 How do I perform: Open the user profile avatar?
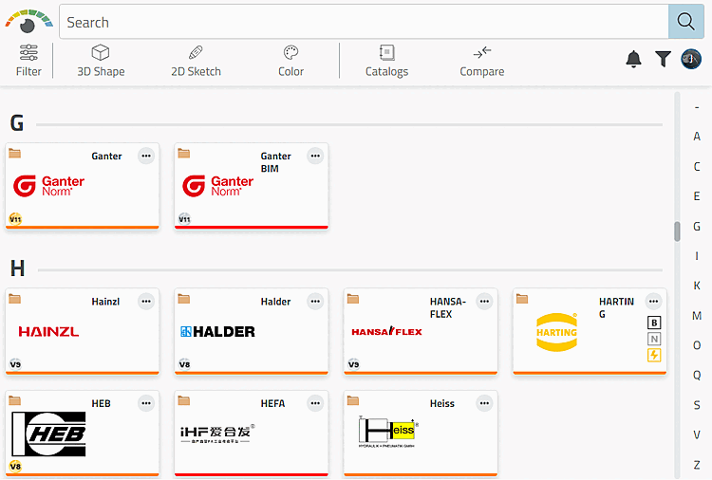(x=691, y=59)
